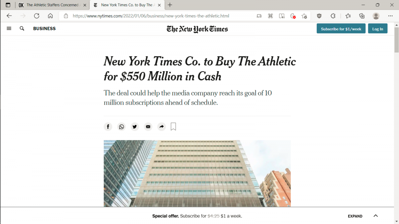Add this page to browser favorites

[304, 16]
